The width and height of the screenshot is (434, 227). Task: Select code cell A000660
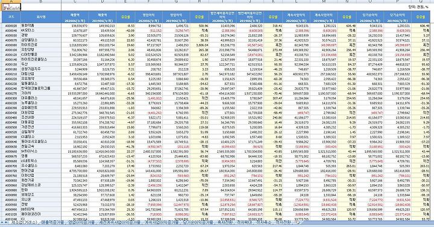pos(11,151)
